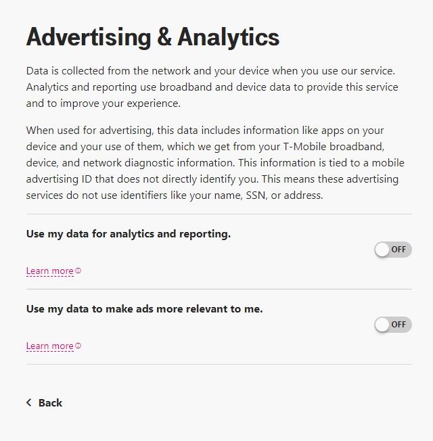Open Learn more under relevant ads setting
This screenshot has width=433, height=441.
pos(49,346)
